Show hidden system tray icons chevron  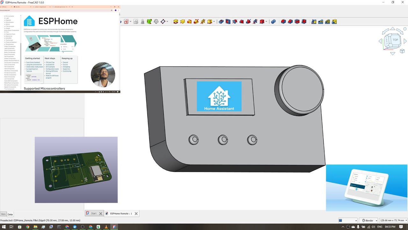point(343,227)
